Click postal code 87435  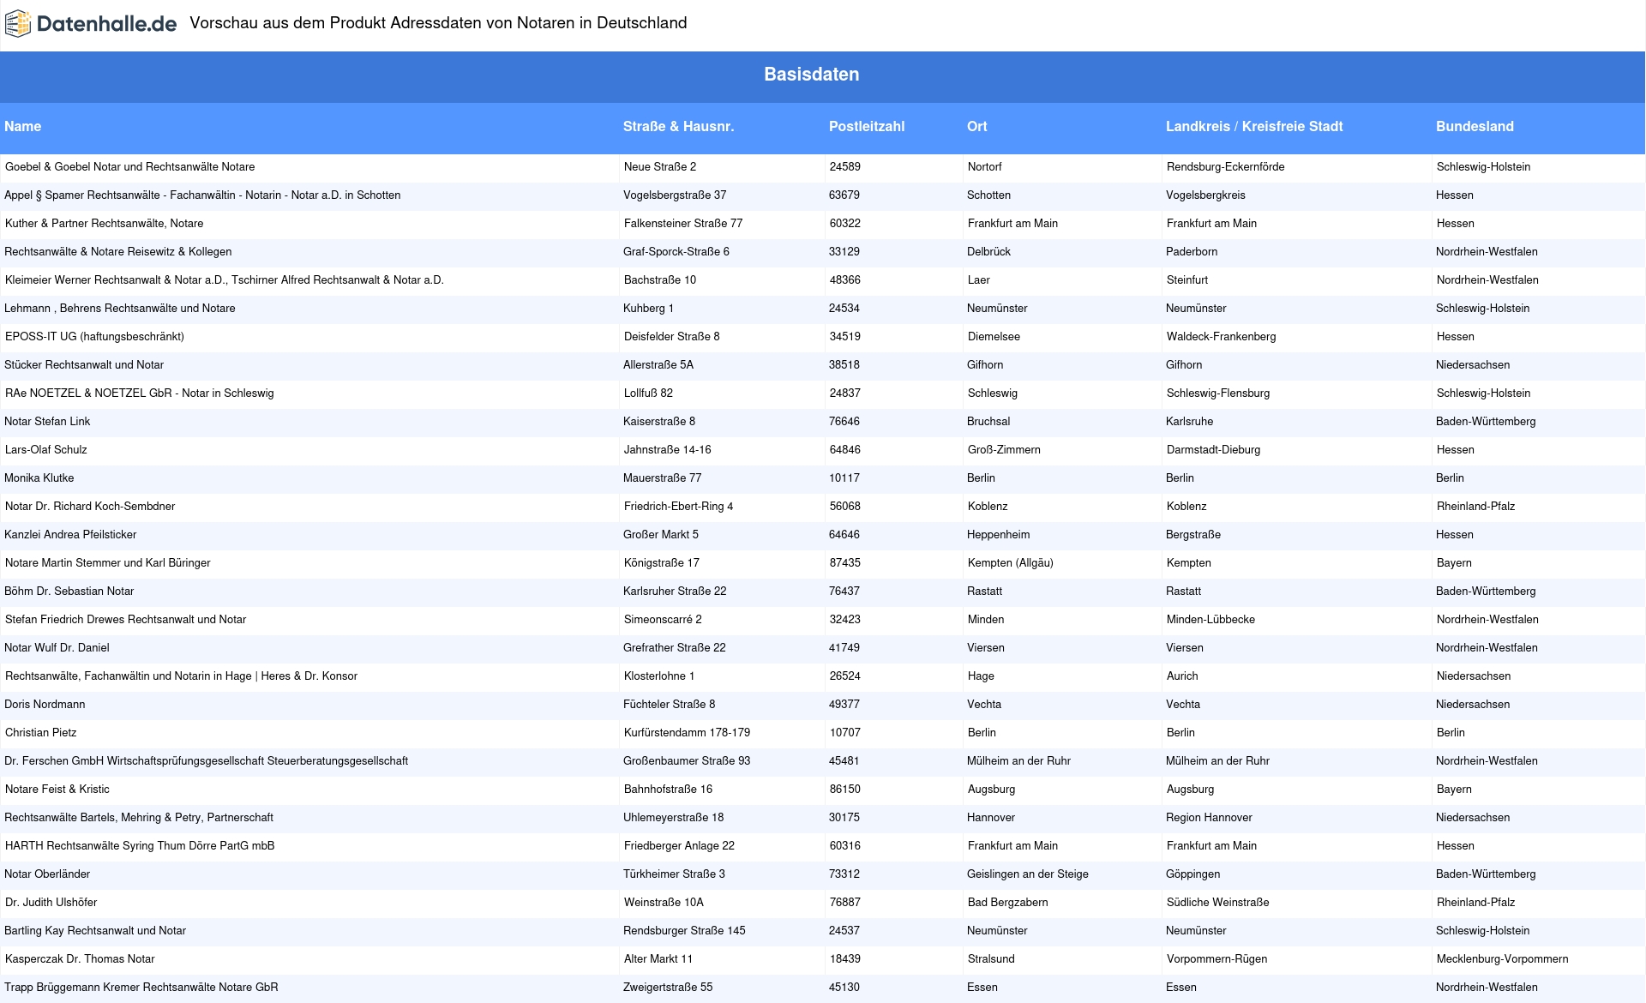pyautogui.click(x=845, y=563)
